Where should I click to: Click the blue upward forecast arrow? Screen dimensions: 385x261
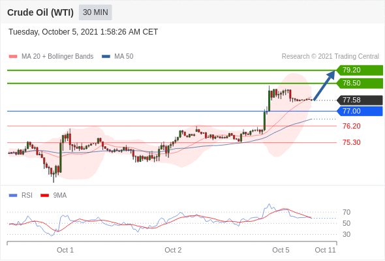[324, 85]
